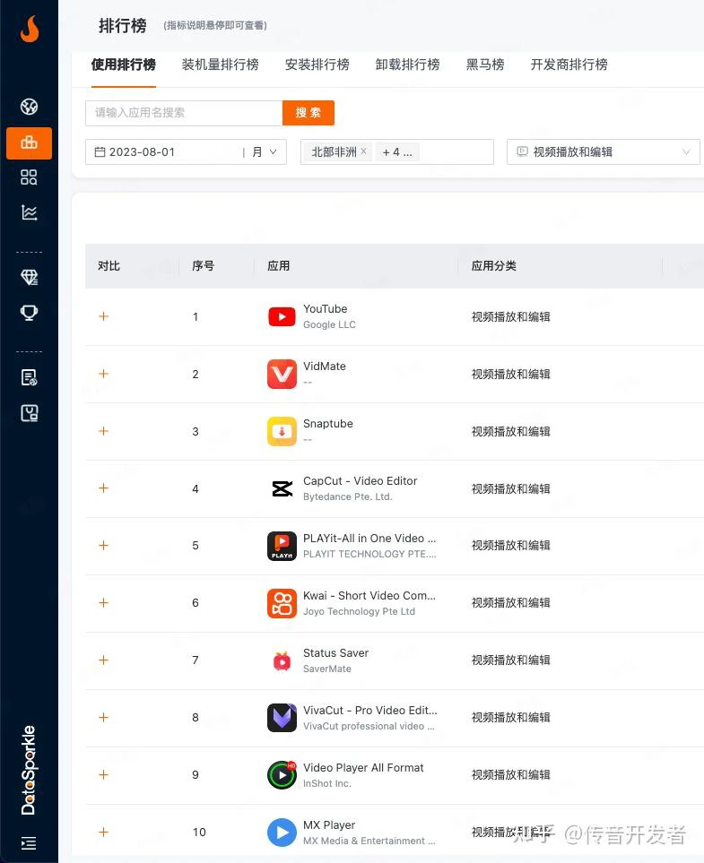Click the Kwai app icon
Image resolution: width=704 pixels, height=863 pixels.
click(282, 603)
